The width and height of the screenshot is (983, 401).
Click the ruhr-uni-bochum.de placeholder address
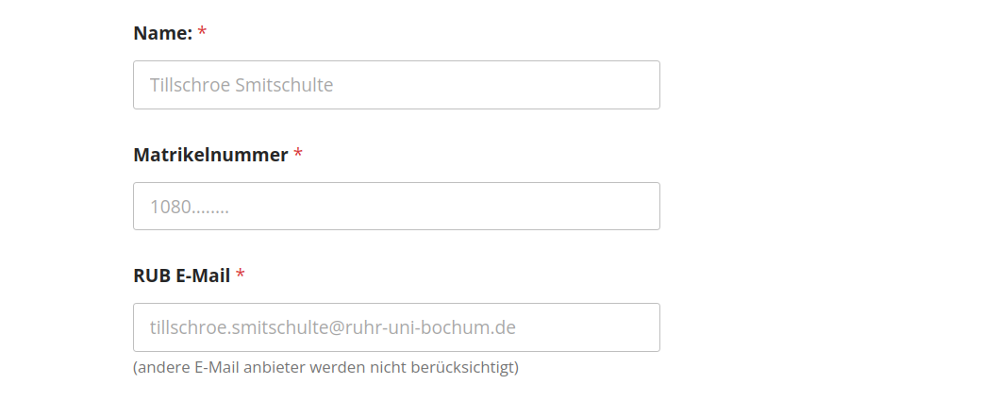tap(332, 327)
